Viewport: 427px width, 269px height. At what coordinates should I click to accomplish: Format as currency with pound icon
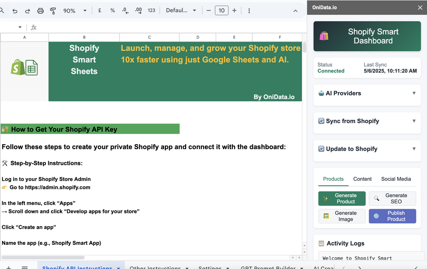tap(100, 11)
